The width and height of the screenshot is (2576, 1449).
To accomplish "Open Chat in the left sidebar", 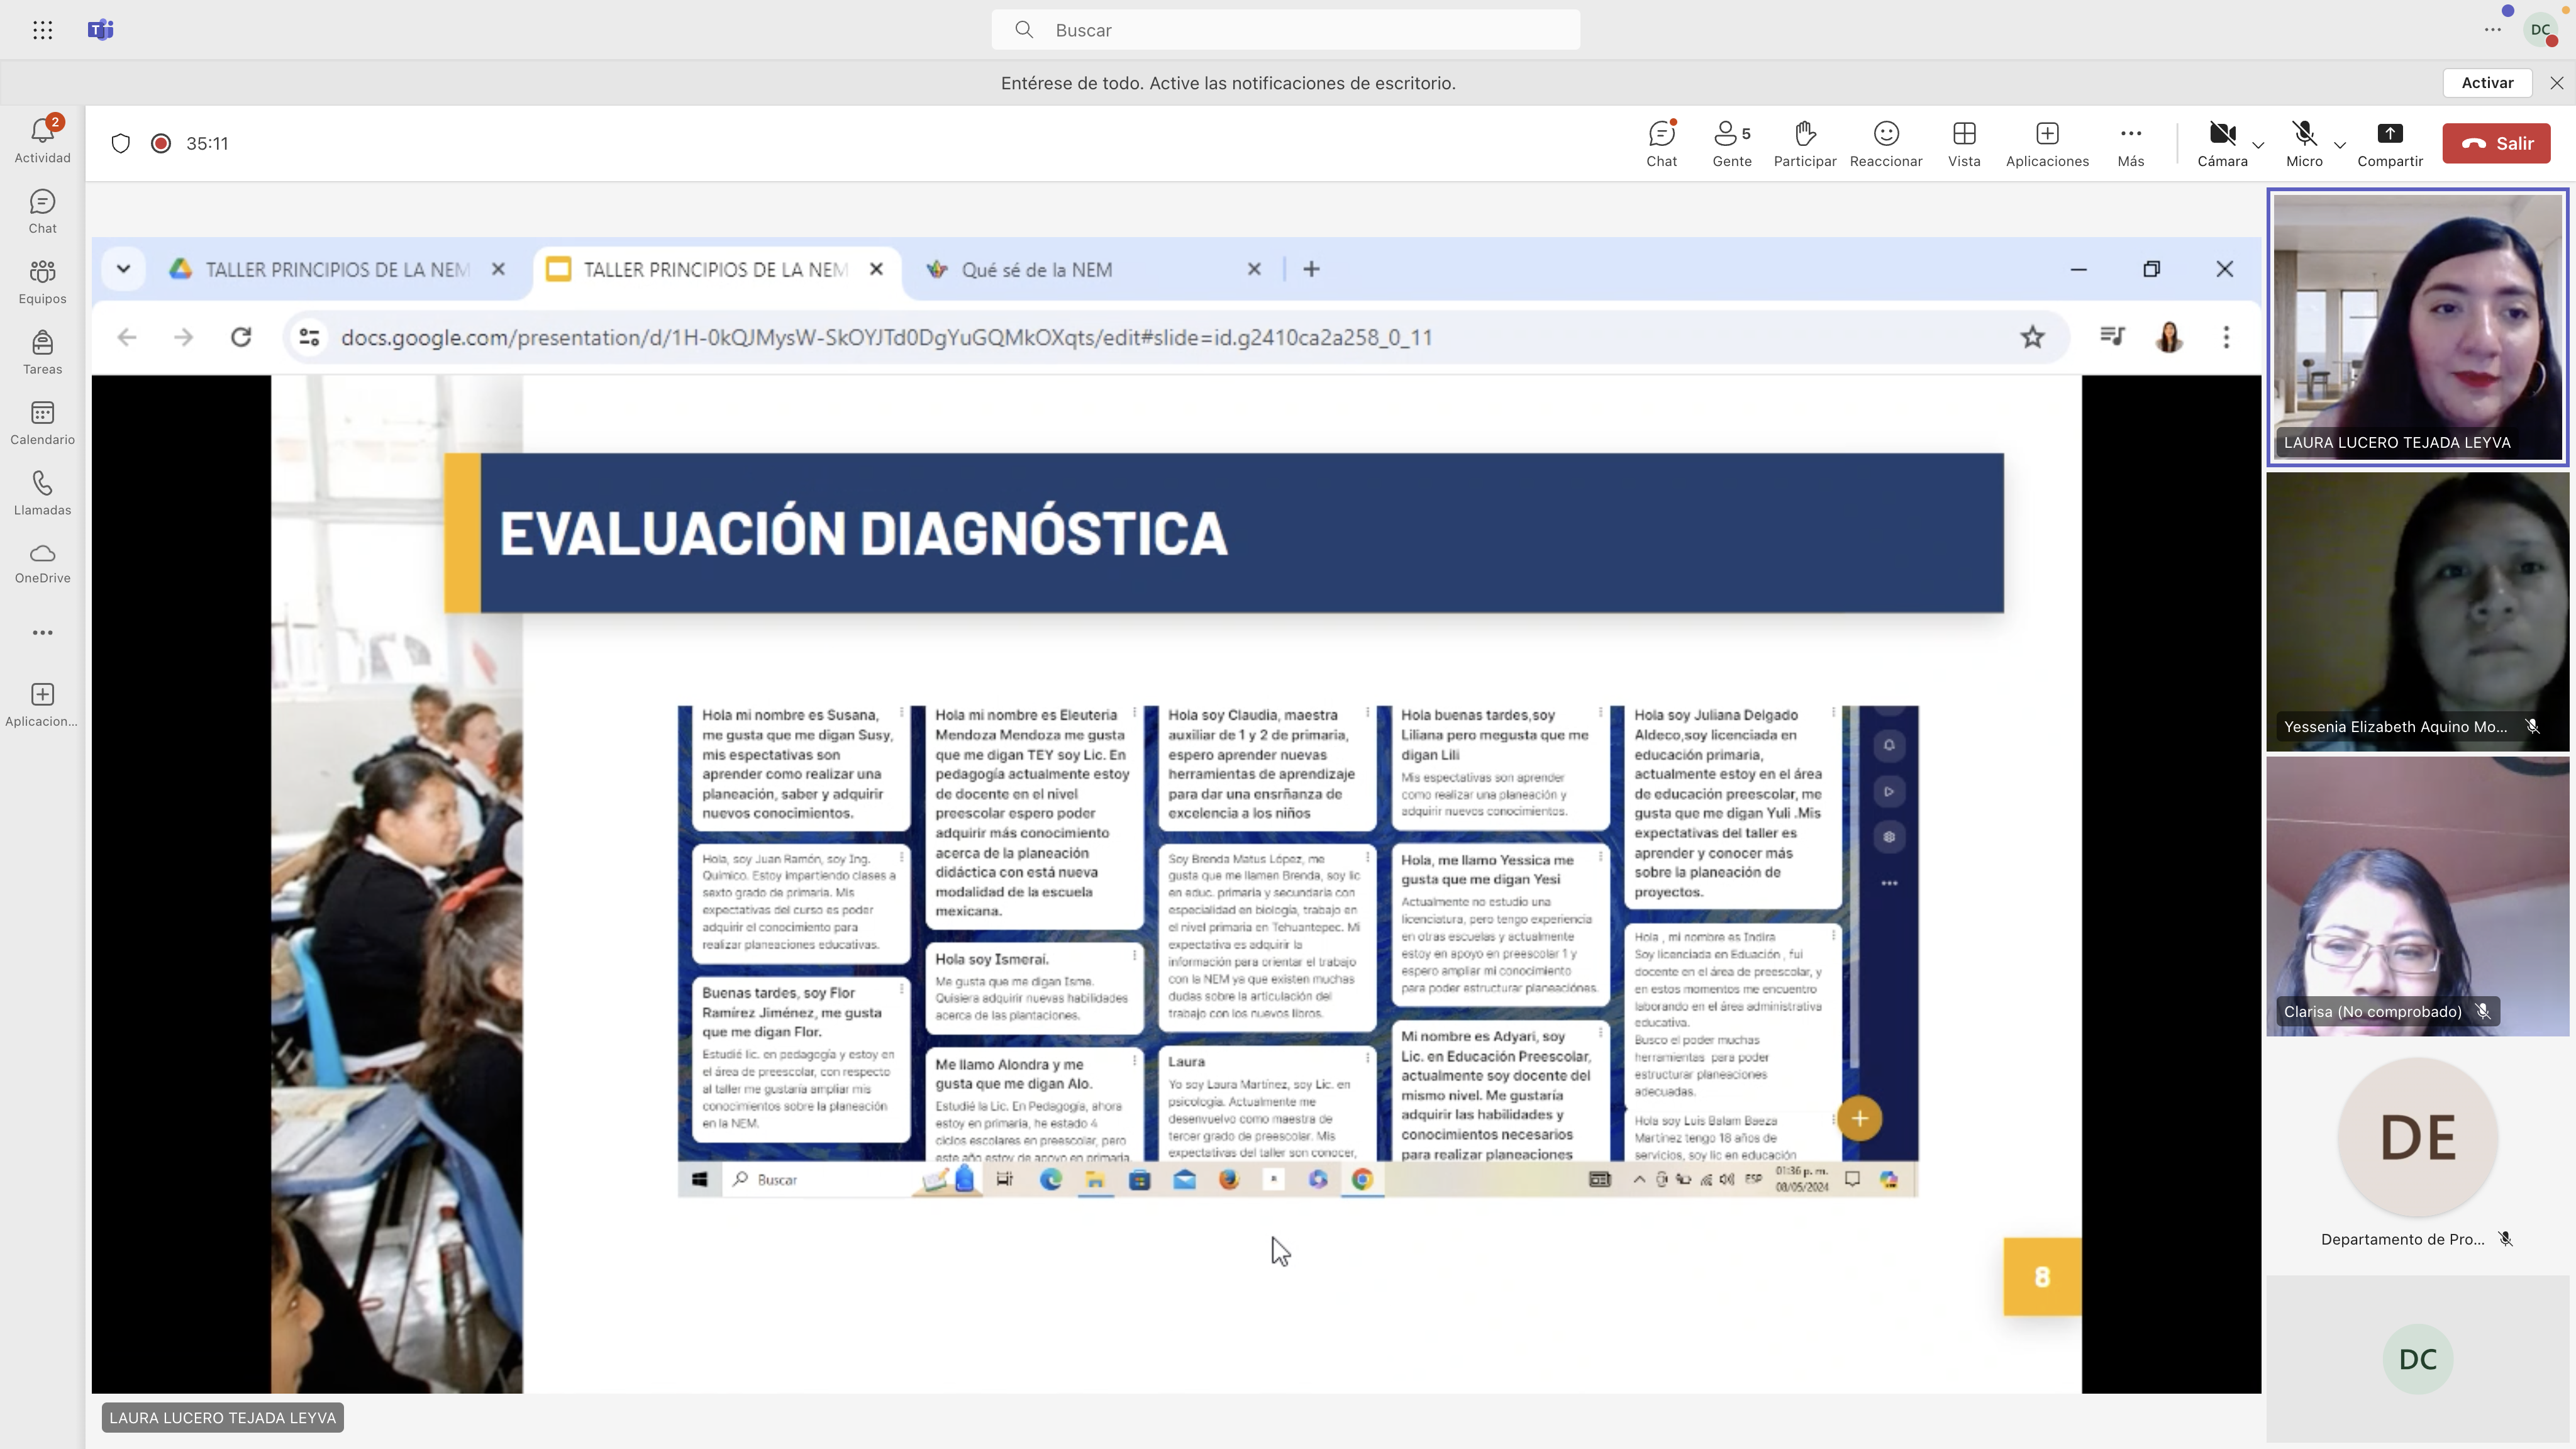I will 42,212.
